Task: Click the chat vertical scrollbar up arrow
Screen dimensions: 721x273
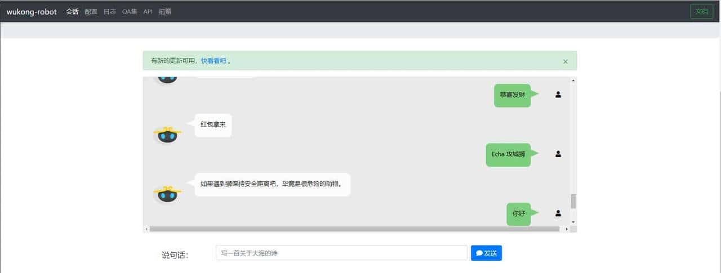Action: tap(573, 80)
